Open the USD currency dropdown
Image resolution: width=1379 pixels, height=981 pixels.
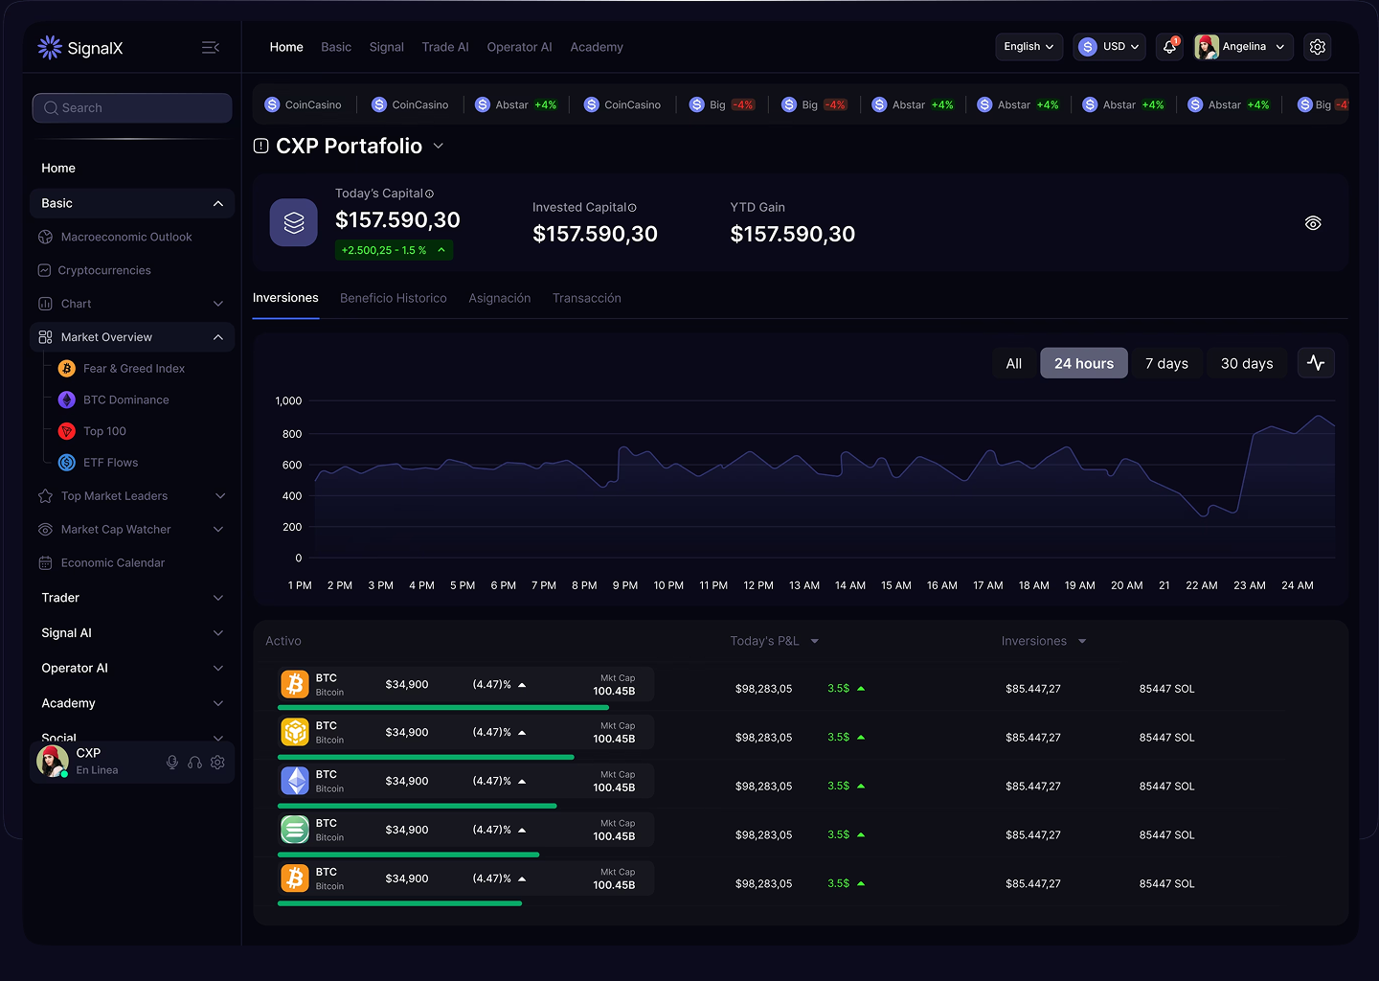click(x=1109, y=47)
